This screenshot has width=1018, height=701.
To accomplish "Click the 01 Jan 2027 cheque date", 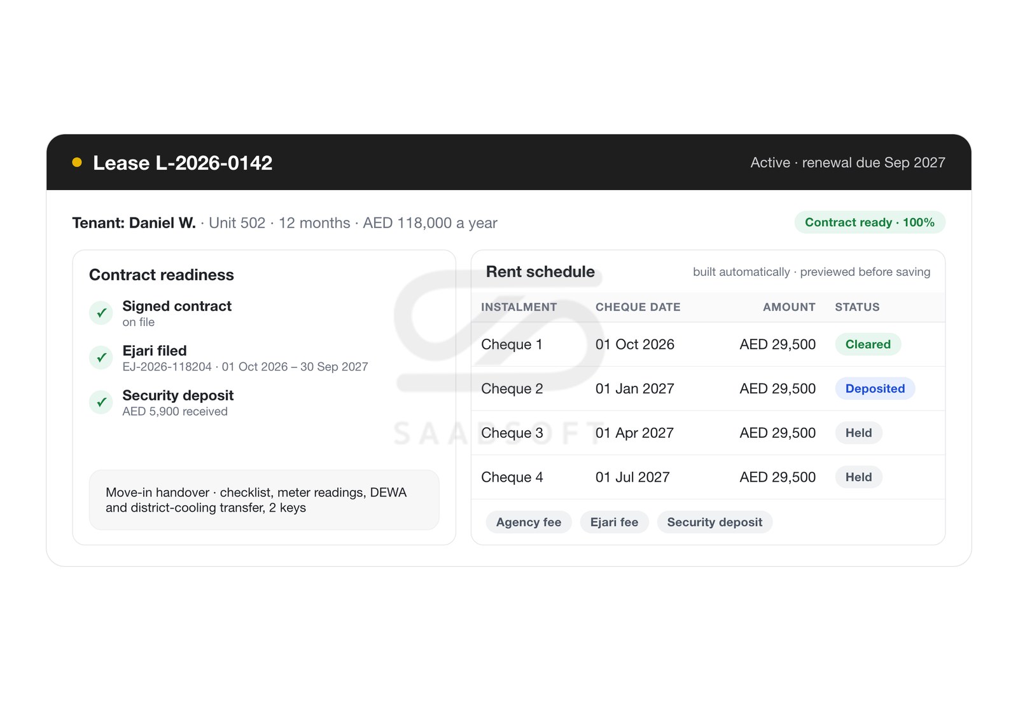I will [x=634, y=389].
